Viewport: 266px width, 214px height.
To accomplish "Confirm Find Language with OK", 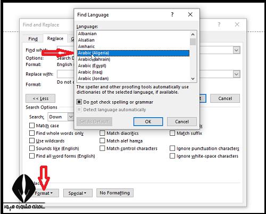I will (148, 121).
